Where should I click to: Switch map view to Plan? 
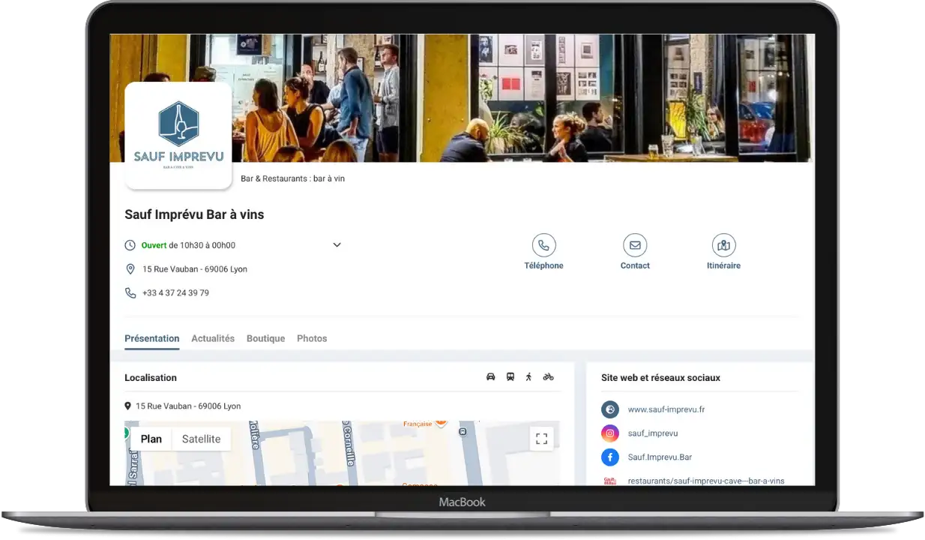(x=151, y=438)
